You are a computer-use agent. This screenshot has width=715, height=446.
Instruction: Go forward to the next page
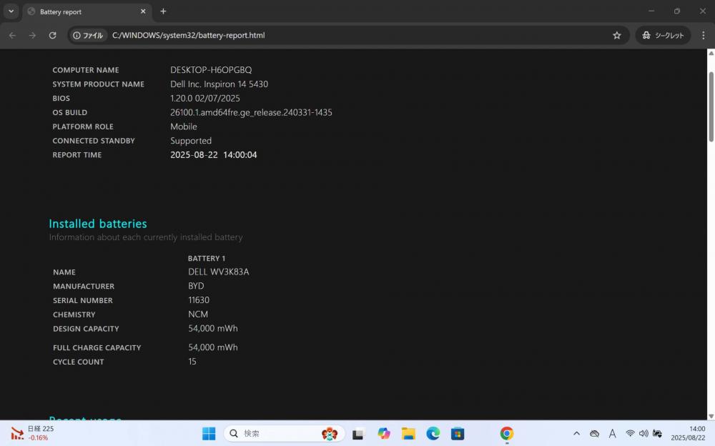click(x=32, y=35)
